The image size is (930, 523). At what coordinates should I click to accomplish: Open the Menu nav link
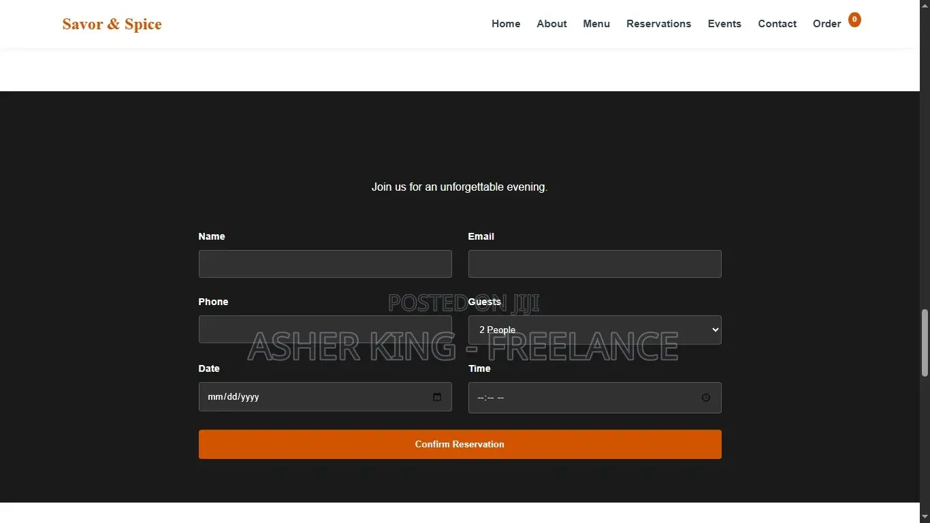coord(596,24)
